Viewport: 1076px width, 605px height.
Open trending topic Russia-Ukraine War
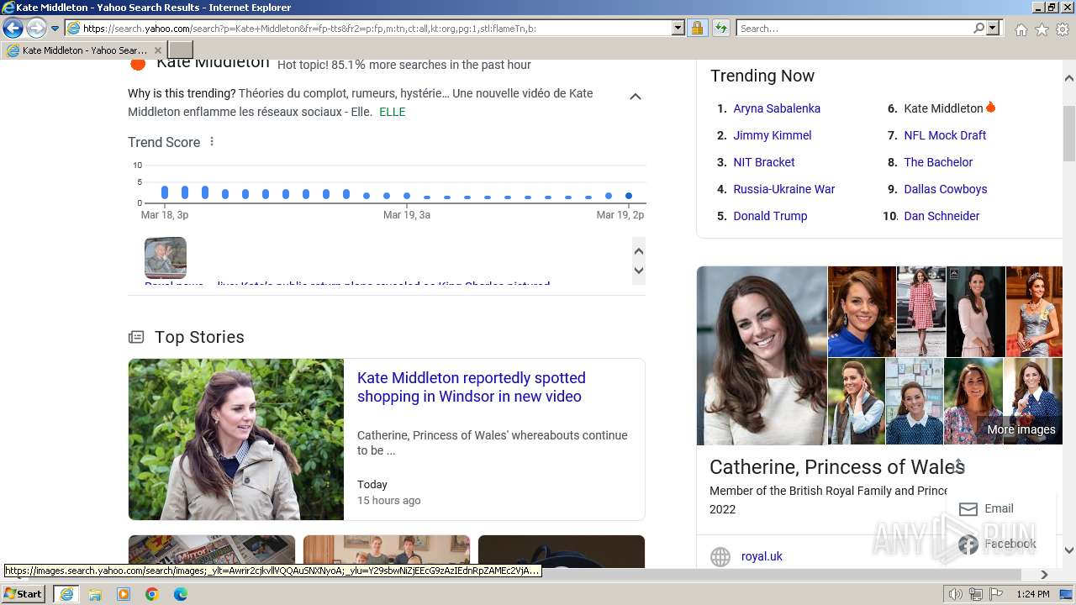pyautogui.click(x=783, y=189)
